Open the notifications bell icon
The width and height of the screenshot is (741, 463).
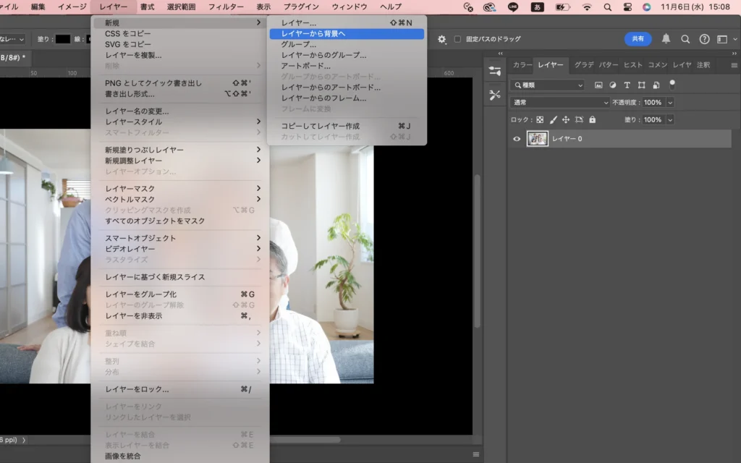click(x=666, y=39)
